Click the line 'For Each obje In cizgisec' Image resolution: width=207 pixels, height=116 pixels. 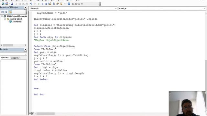[x=52, y=37]
